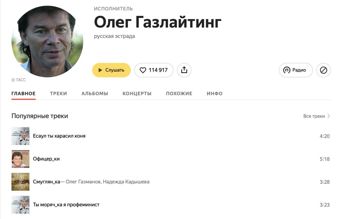Click the Смуглян_ка album cover thumbnail

[x=20, y=182]
